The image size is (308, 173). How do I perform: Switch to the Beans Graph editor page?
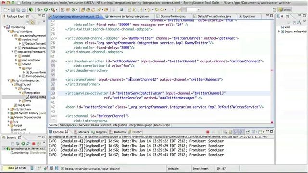coord(162,125)
